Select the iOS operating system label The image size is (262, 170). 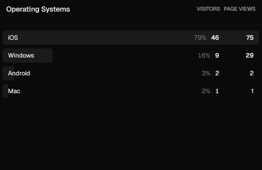click(x=13, y=38)
